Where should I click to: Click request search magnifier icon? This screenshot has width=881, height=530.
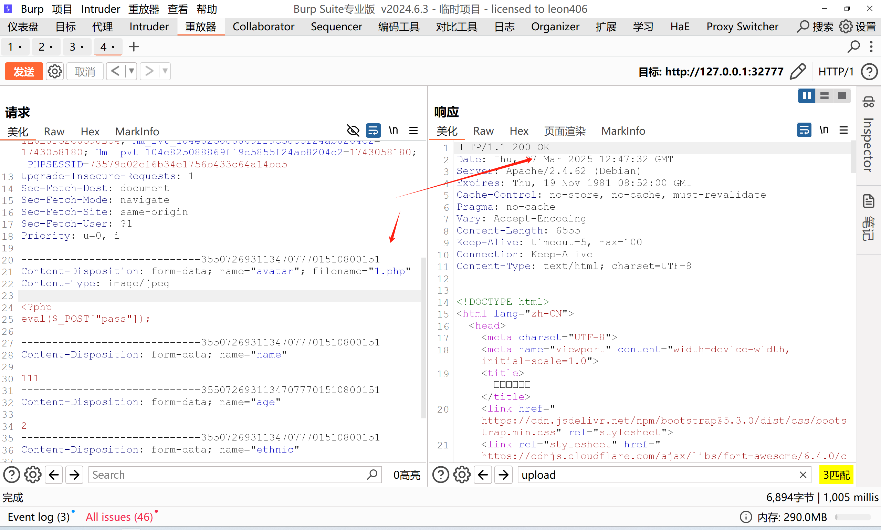click(372, 475)
